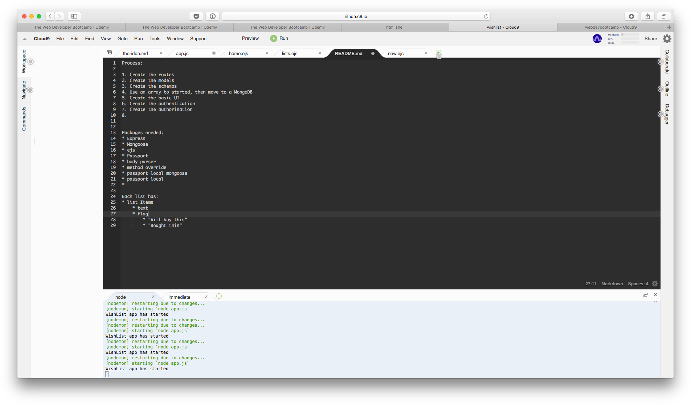Open the Edit menu

click(x=74, y=39)
